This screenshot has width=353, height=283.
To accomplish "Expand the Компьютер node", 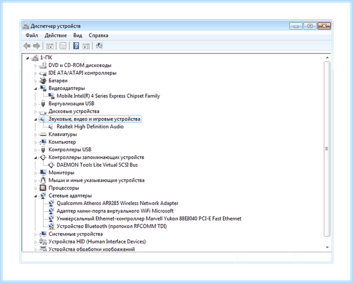I will [x=35, y=143].
